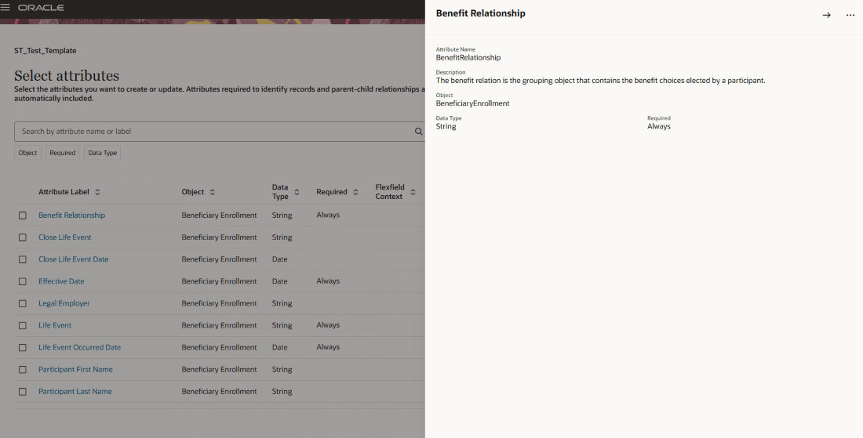Click Always in the Effective Date row
This screenshot has width=863, height=438.
[328, 281]
